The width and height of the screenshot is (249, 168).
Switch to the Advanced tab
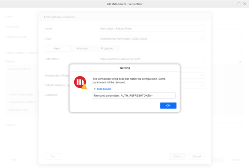point(82,48)
